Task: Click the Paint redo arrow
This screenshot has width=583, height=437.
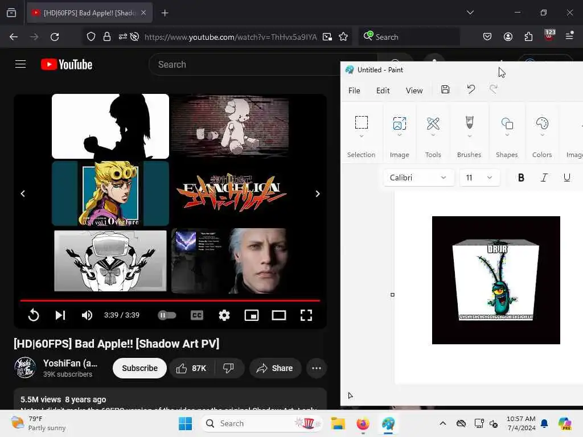Action: 494,89
